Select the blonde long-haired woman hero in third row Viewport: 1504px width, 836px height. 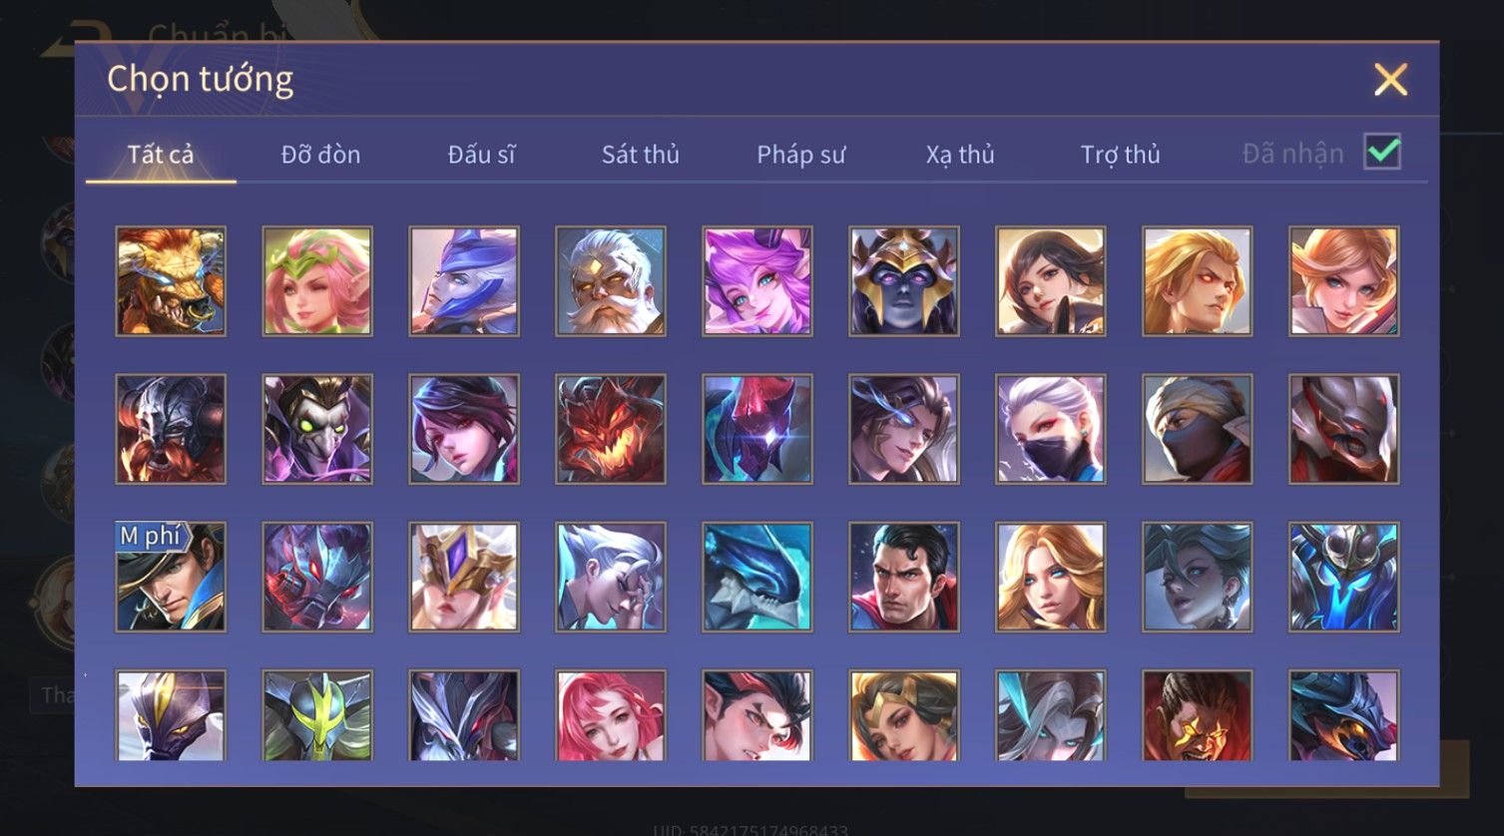[x=1051, y=577]
